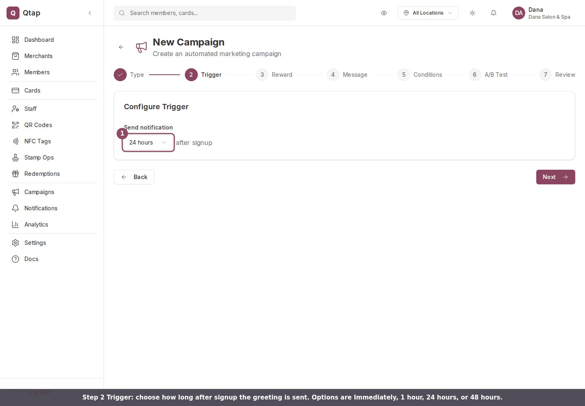This screenshot has height=406, width=585.
Task: Jump to Message step 4
Action: tap(347, 75)
